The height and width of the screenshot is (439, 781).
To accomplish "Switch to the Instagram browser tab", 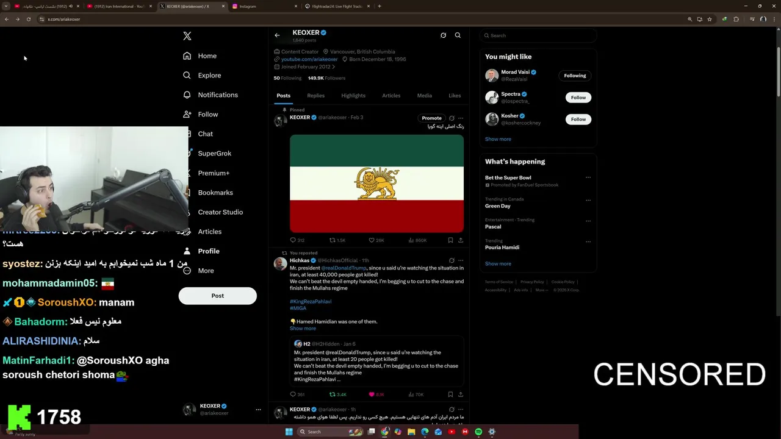I will click(265, 6).
